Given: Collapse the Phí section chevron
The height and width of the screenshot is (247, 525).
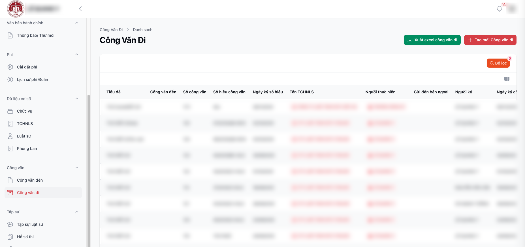Looking at the screenshot, I should click(77, 55).
